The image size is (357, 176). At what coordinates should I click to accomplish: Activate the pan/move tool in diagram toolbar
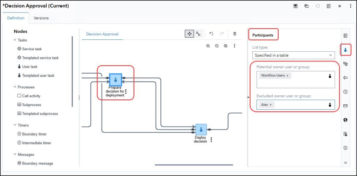(189, 34)
